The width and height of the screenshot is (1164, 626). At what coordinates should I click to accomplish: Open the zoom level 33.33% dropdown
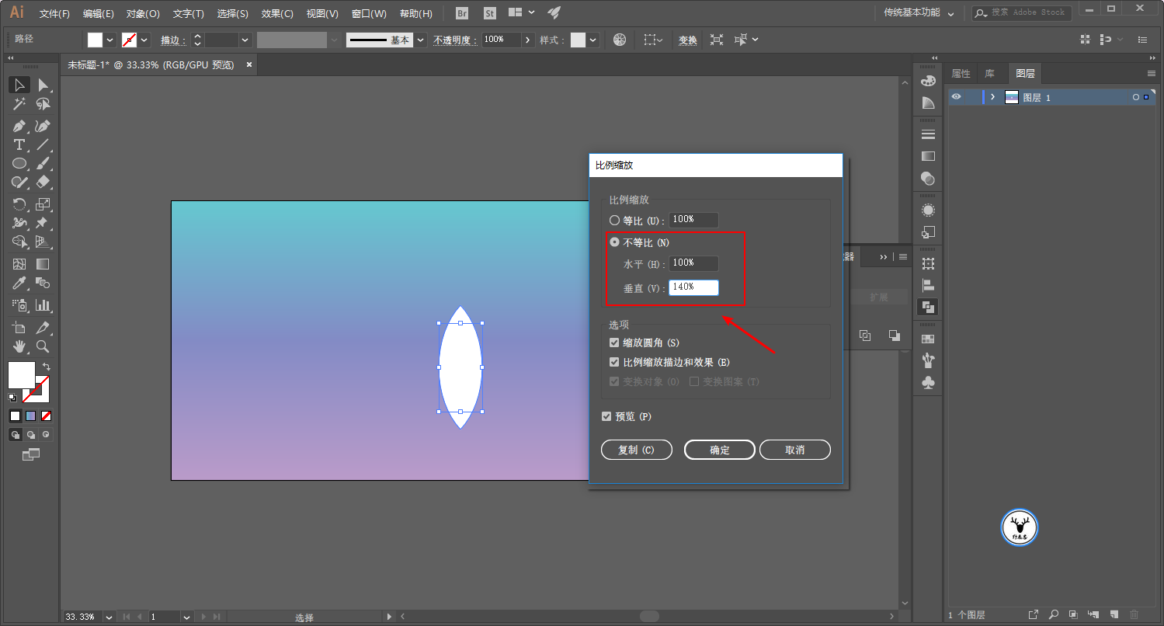pos(108,617)
